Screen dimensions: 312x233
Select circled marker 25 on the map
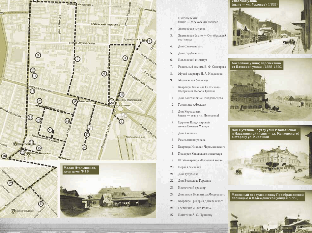[74, 102]
